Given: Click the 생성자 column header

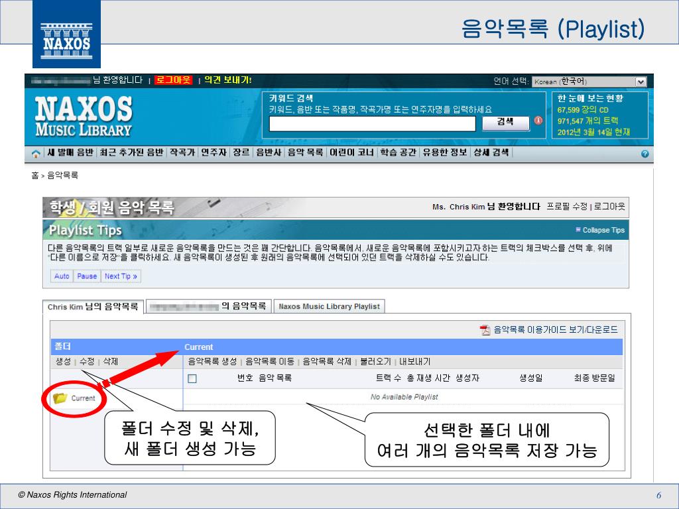Looking at the screenshot, I should pos(467,378).
